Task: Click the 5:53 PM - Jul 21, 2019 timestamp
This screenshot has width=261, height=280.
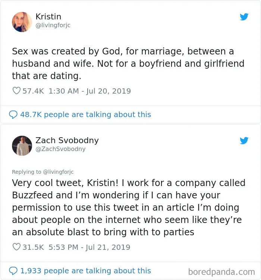Action: coord(89,247)
